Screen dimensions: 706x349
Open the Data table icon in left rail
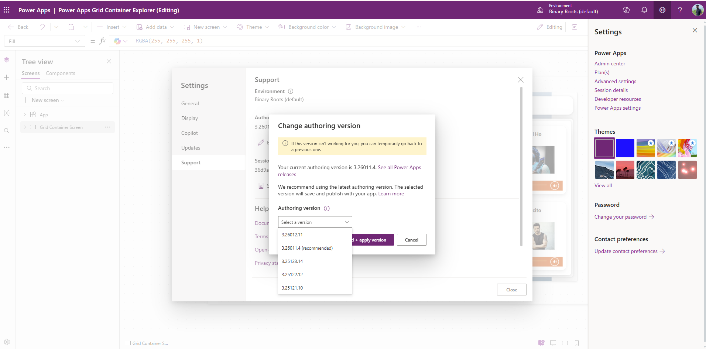pos(7,95)
